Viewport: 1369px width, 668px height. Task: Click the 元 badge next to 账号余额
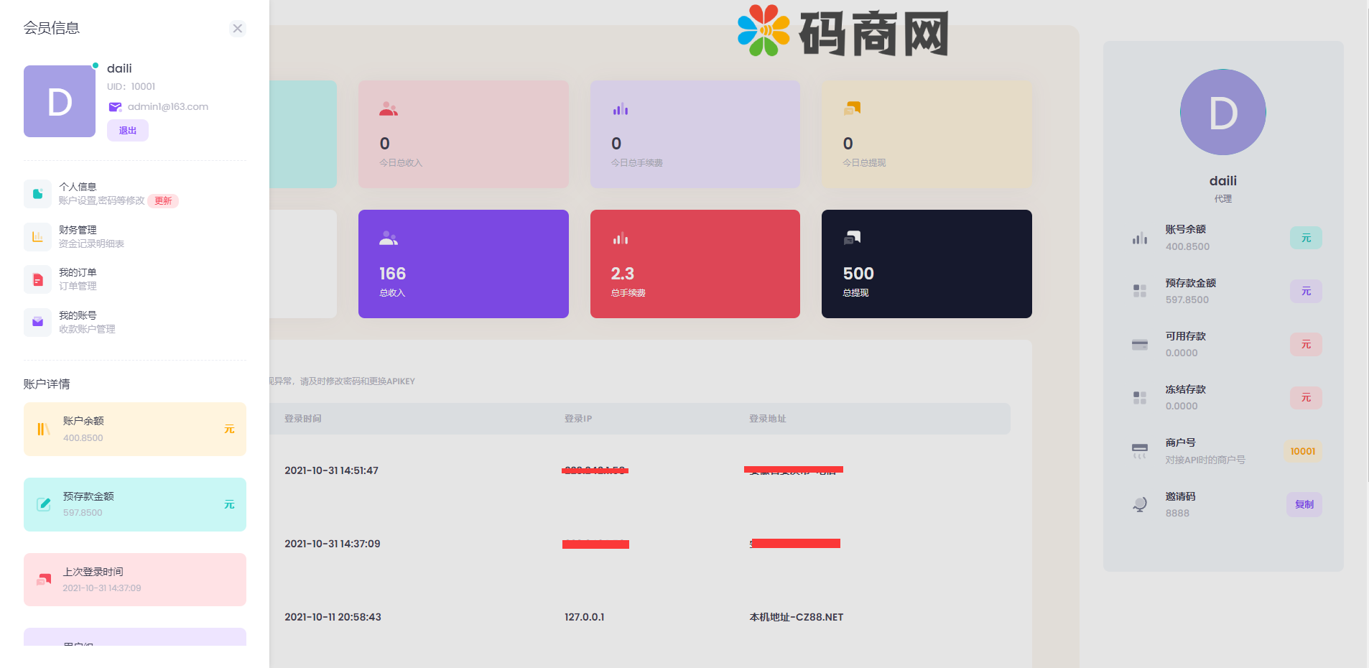click(1306, 238)
